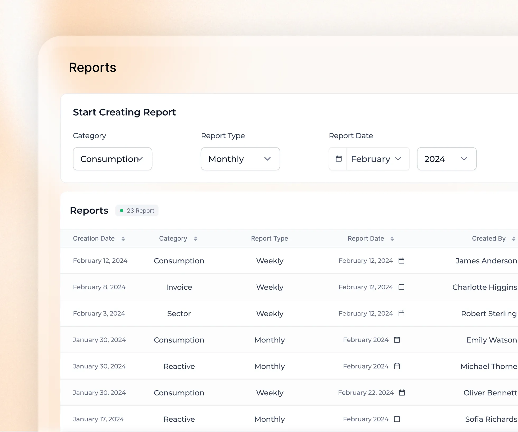
Task: Select the Sector report row
Action: pyautogui.click(x=179, y=313)
